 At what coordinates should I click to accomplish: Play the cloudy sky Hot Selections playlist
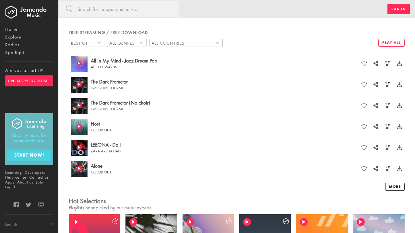[361, 222]
